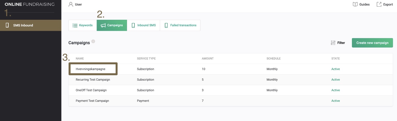Open the Failed transactions tab
The width and height of the screenshot is (397, 121).
pyautogui.click(x=180, y=25)
